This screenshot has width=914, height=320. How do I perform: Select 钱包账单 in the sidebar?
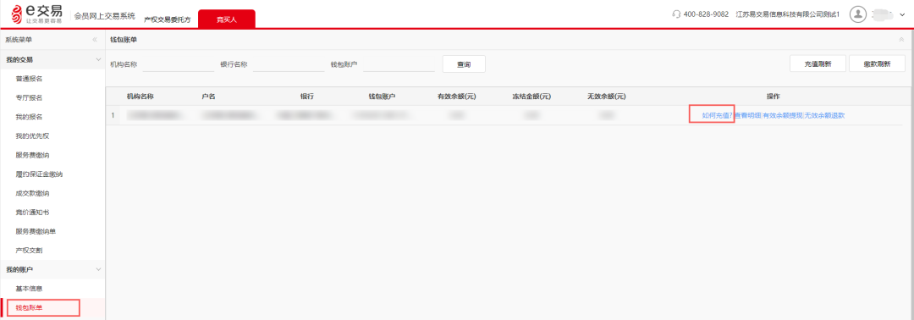[29, 308]
